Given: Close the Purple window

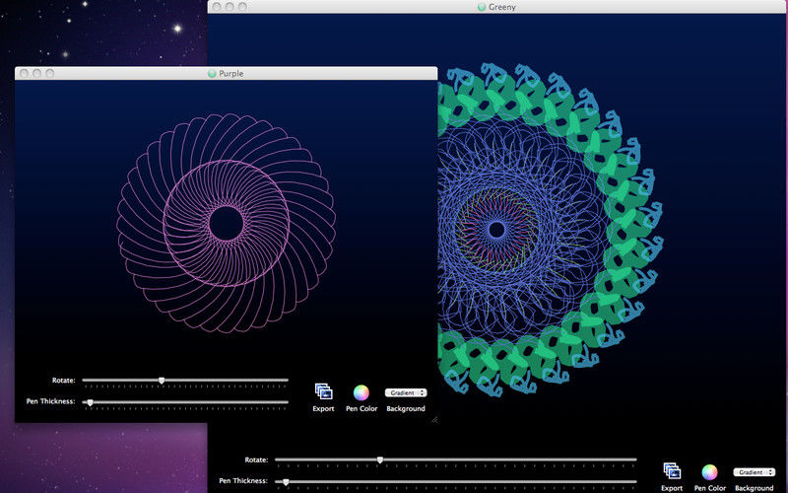Looking at the screenshot, I should pos(24,73).
